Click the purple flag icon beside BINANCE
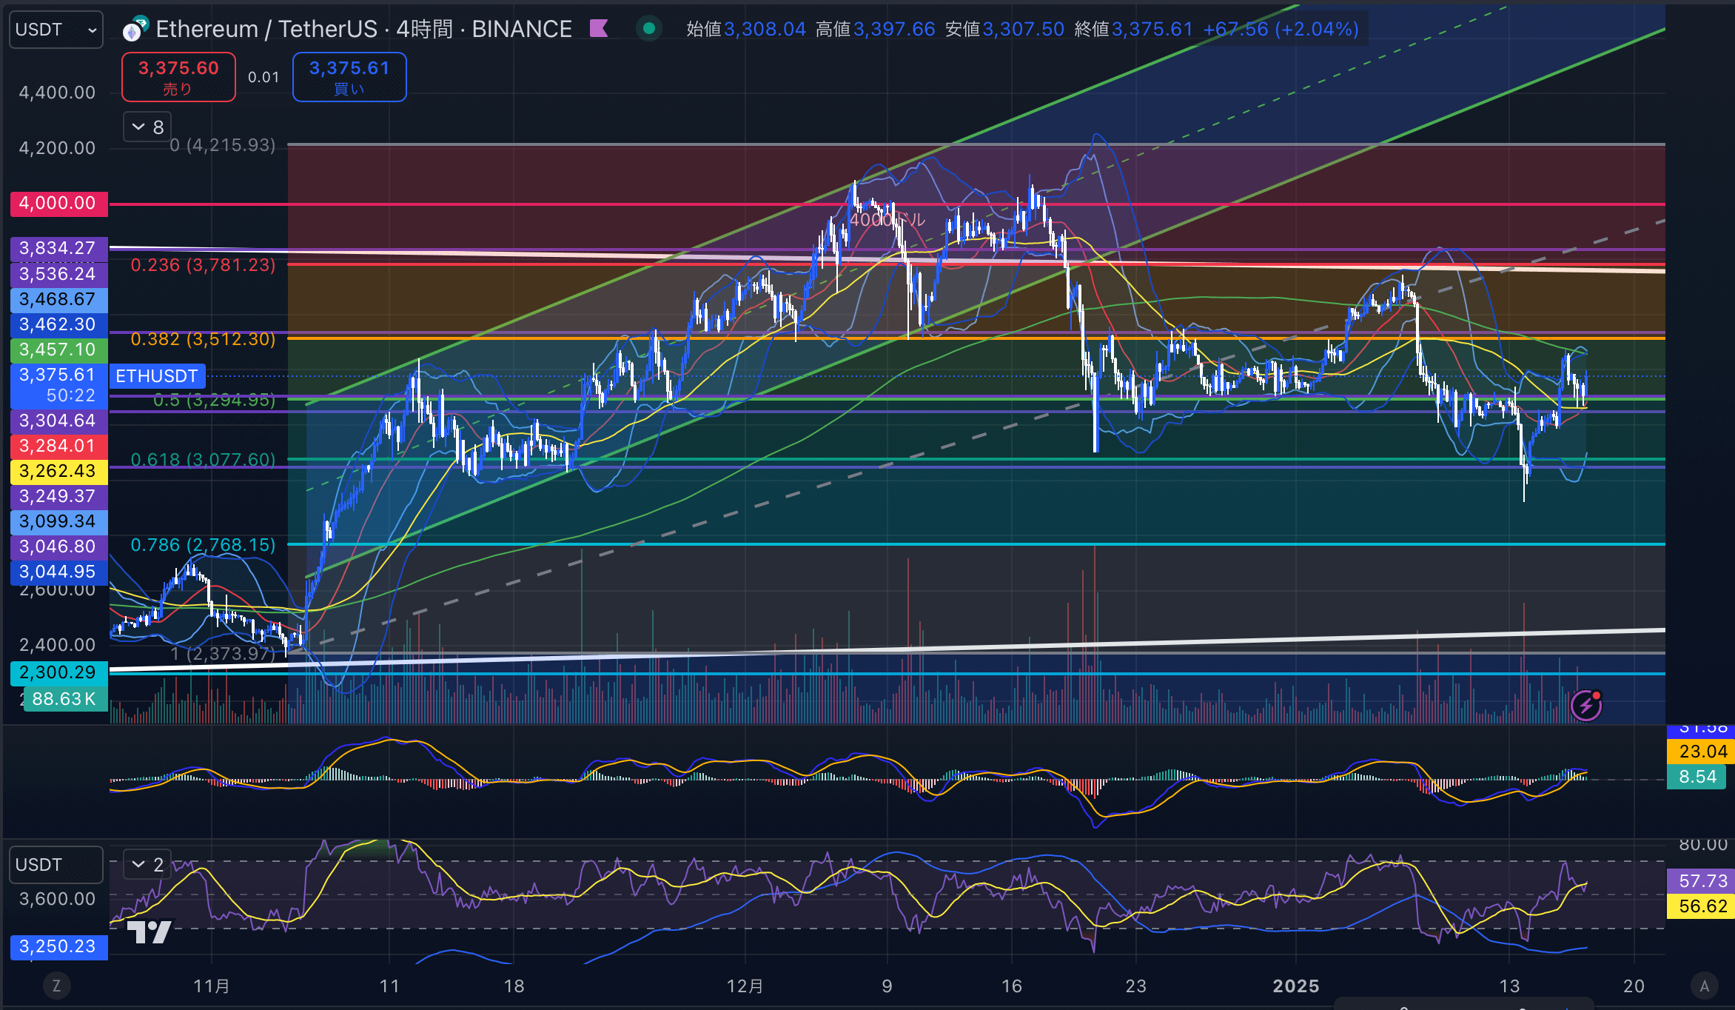Viewport: 1735px width, 1010px height. (599, 29)
